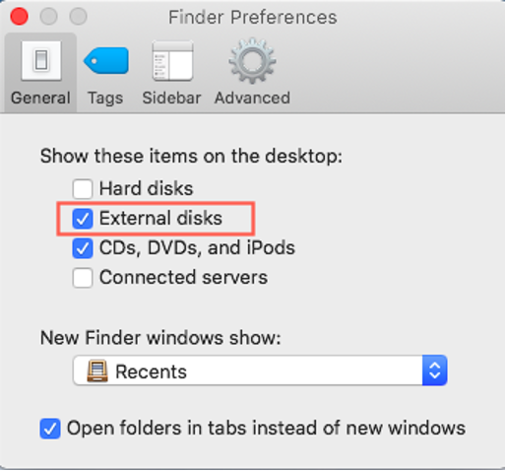Viewport: 506px width, 471px height.
Task: Disable Open folders in tabs checkbox
Action: coord(50,429)
